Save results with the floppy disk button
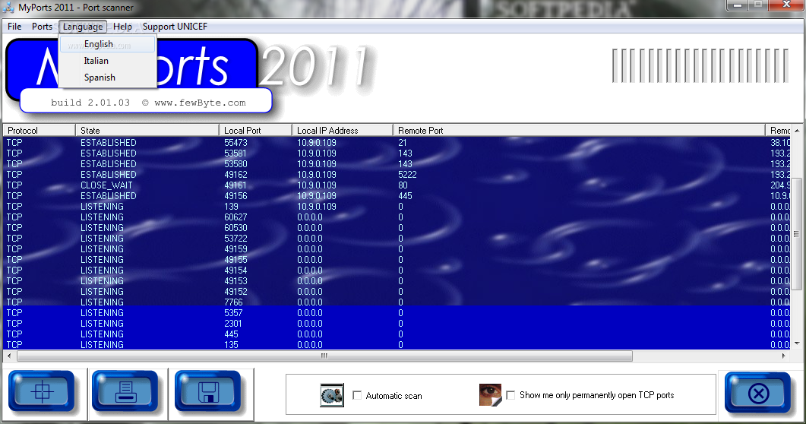Image resolution: width=806 pixels, height=424 pixels. (208, 392)
